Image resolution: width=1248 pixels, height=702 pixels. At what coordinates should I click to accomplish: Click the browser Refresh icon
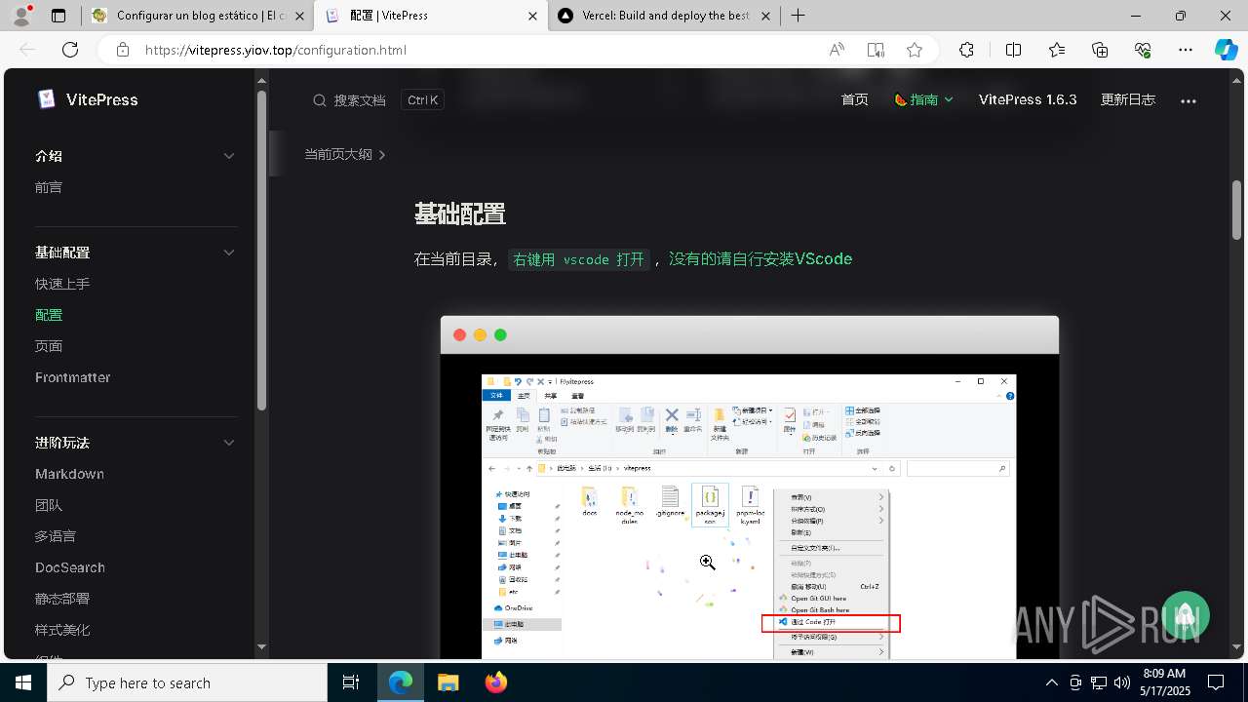coord(70,50)
